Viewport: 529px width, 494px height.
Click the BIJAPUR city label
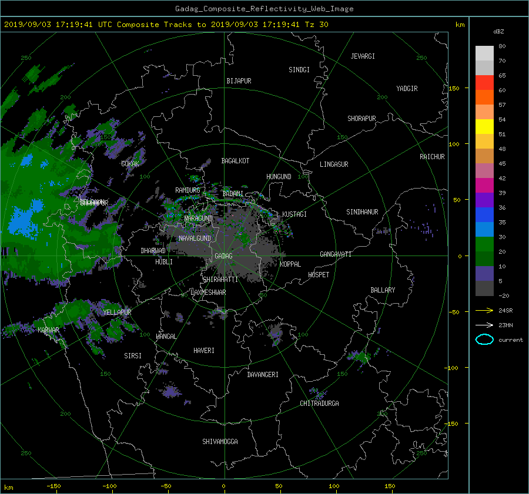coord(239,81)
